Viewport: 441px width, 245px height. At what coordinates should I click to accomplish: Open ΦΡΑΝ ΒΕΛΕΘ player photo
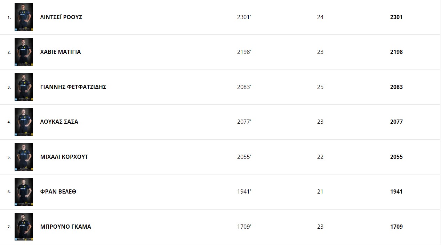(x=24, y=192)
